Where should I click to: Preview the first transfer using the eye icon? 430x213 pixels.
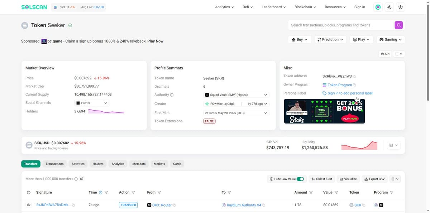[28, 205]
